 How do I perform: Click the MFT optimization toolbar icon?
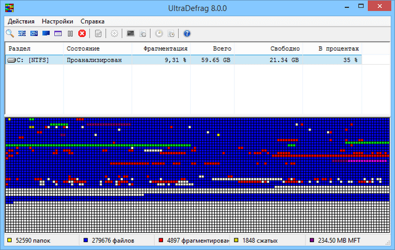coord(58,33)
